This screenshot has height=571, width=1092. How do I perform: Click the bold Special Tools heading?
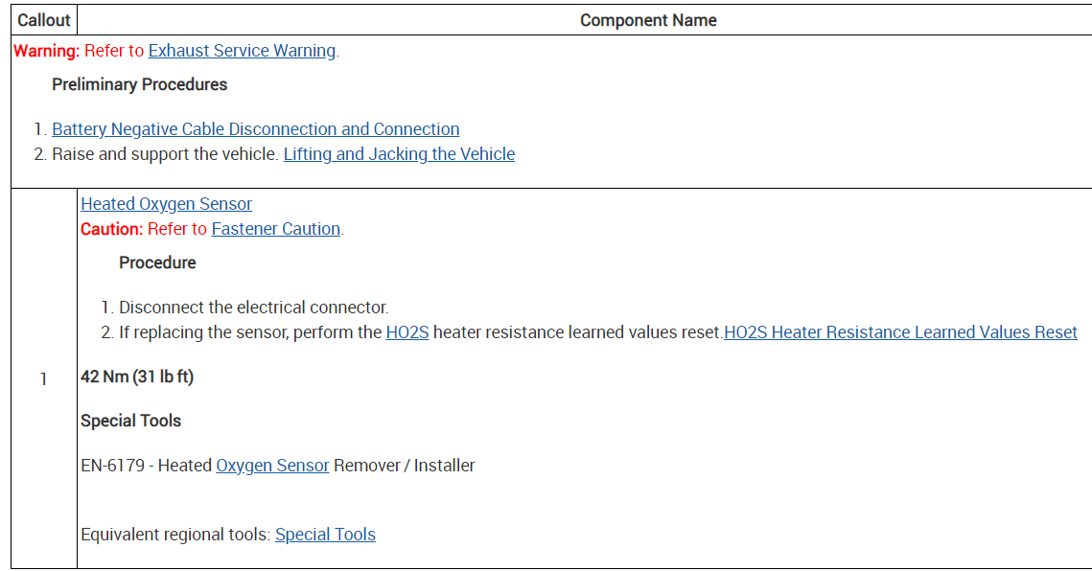tap(130, 421)
